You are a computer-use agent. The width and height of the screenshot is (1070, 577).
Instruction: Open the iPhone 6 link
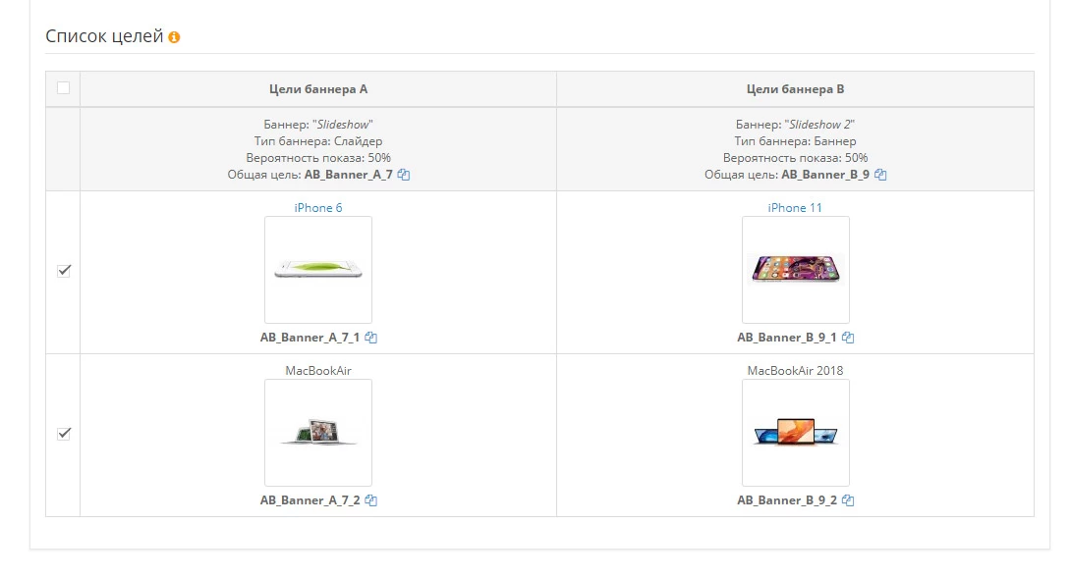[x=318, y=208]
